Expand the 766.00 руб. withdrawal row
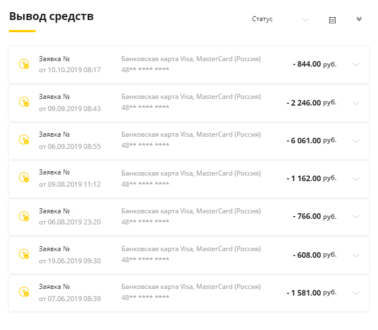Screen dimensions: 378x330 point(356,217)
